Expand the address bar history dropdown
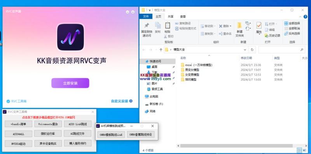 (x=245, y=50)
